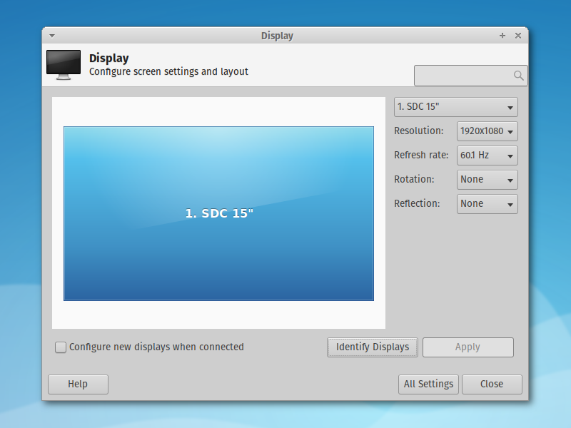Viewport: 571px width, 428px height.
Task: Click the plus button on the titlebar
Action: click(502, 35)
